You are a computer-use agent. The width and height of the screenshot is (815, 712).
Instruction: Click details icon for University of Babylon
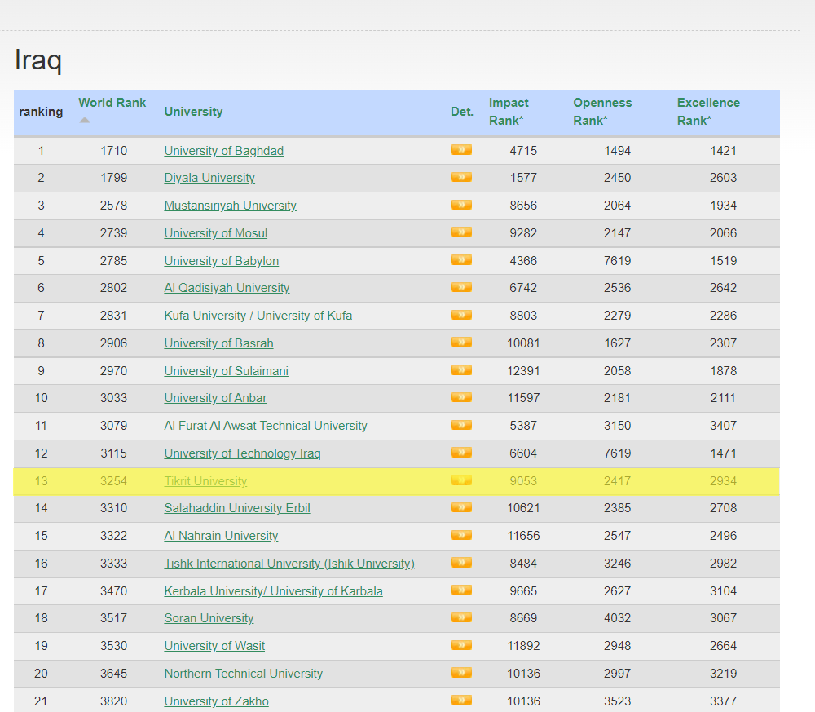point(461,260)
